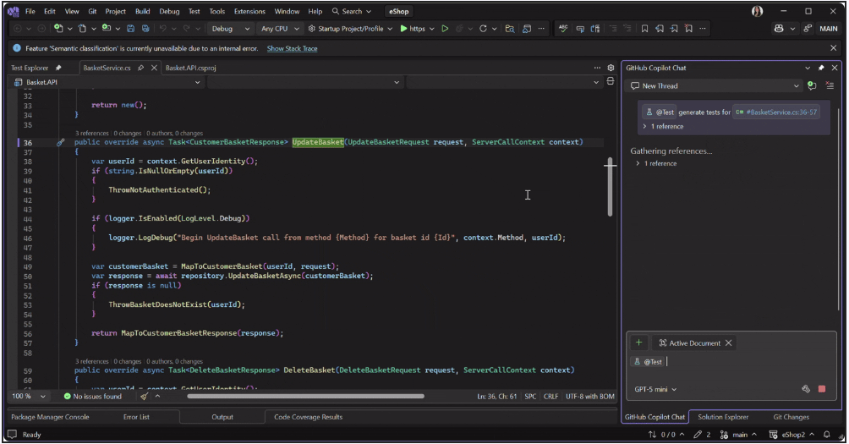
Task: Remove the Active Document context chip
Action: 729,343
